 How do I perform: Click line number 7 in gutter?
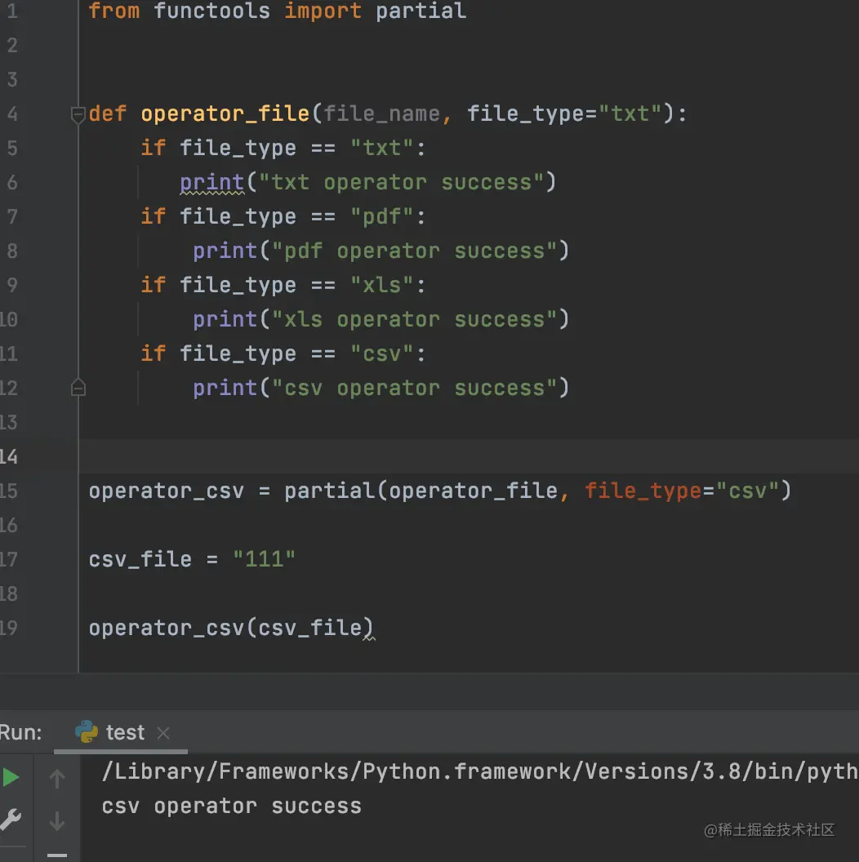tap(12, 216)
